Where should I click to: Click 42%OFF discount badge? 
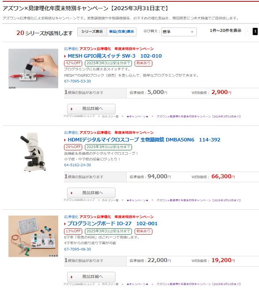pyautogui.click(x=73, y=63)
